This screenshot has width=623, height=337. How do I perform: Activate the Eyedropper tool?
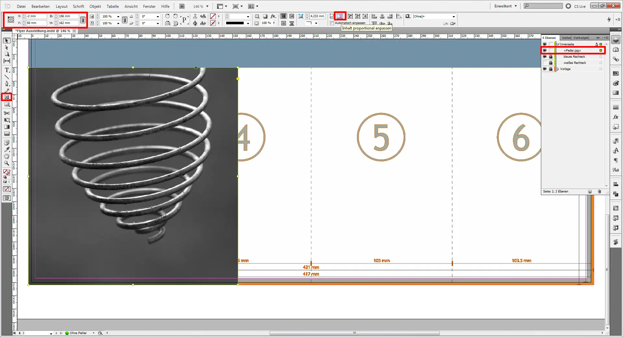(x=6, y=149)
